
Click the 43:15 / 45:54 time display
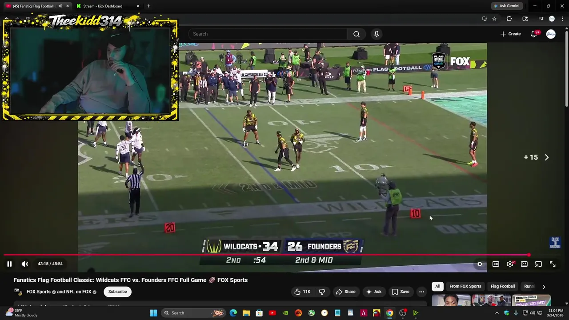(x=50, y=264)
